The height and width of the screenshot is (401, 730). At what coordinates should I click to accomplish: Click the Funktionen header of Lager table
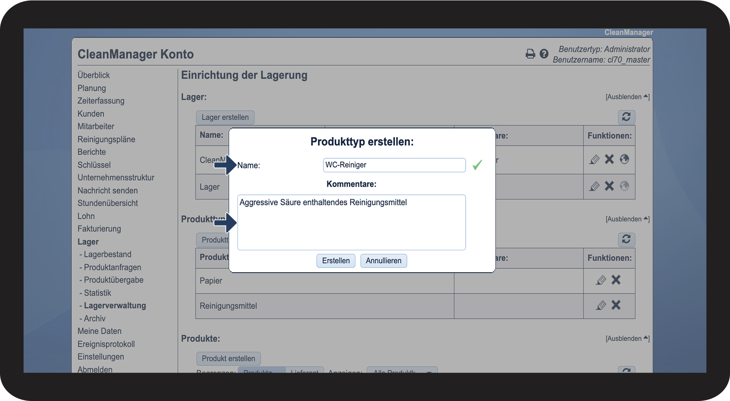coord(609,135)
